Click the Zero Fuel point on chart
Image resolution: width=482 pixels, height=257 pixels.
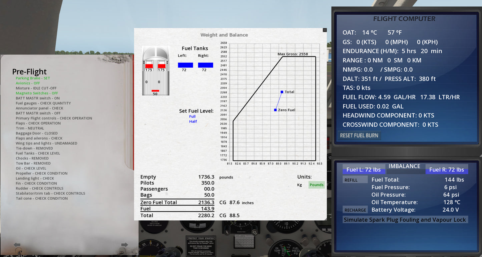click(276, 110)
